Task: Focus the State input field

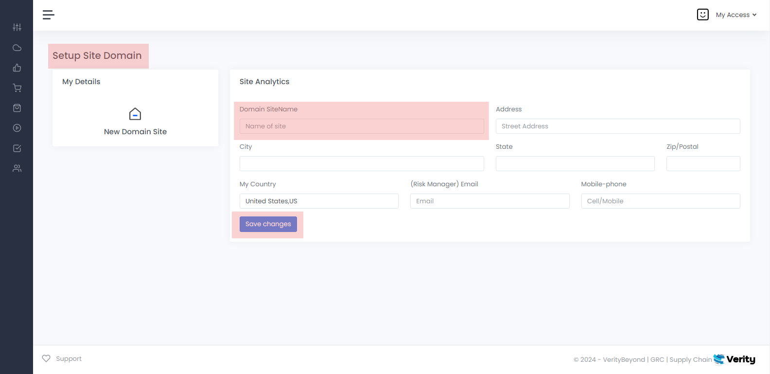Action: (x=575, y=163)
